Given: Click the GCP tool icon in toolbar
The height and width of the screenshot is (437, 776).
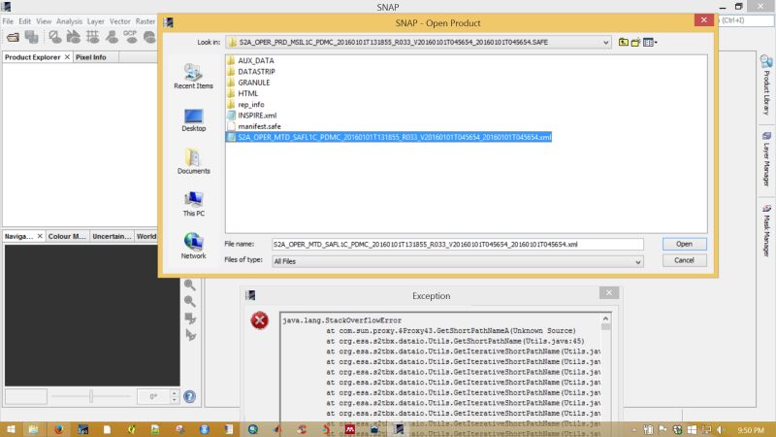Looking at the screenshot, I should pyautogui.click(x=130, y=37).
